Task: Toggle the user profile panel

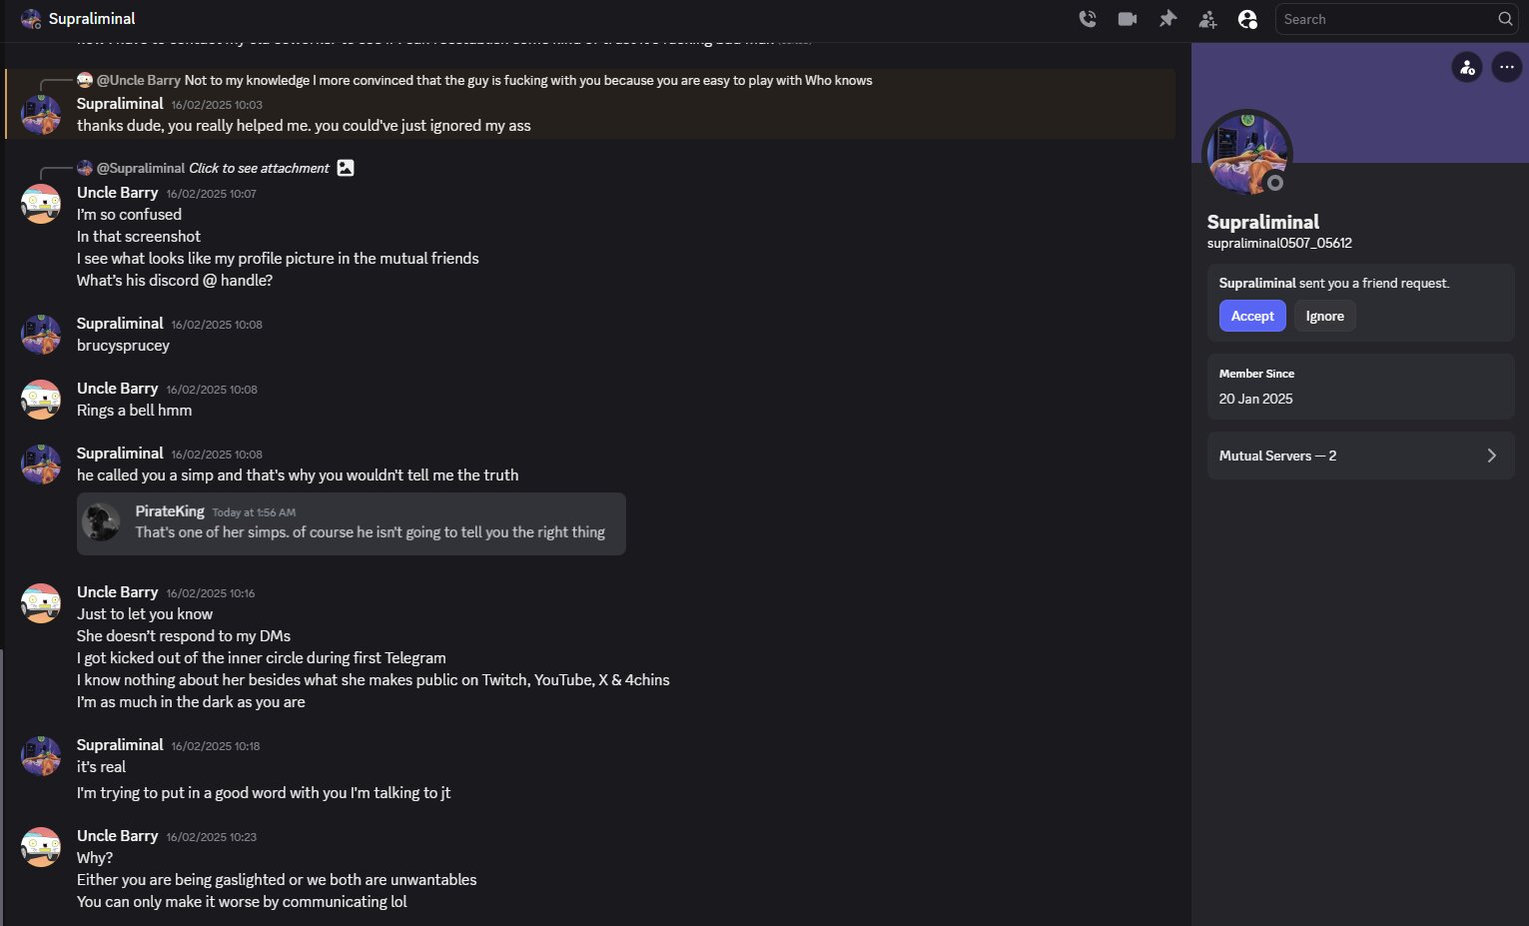Action: (x=1247, y=19)
